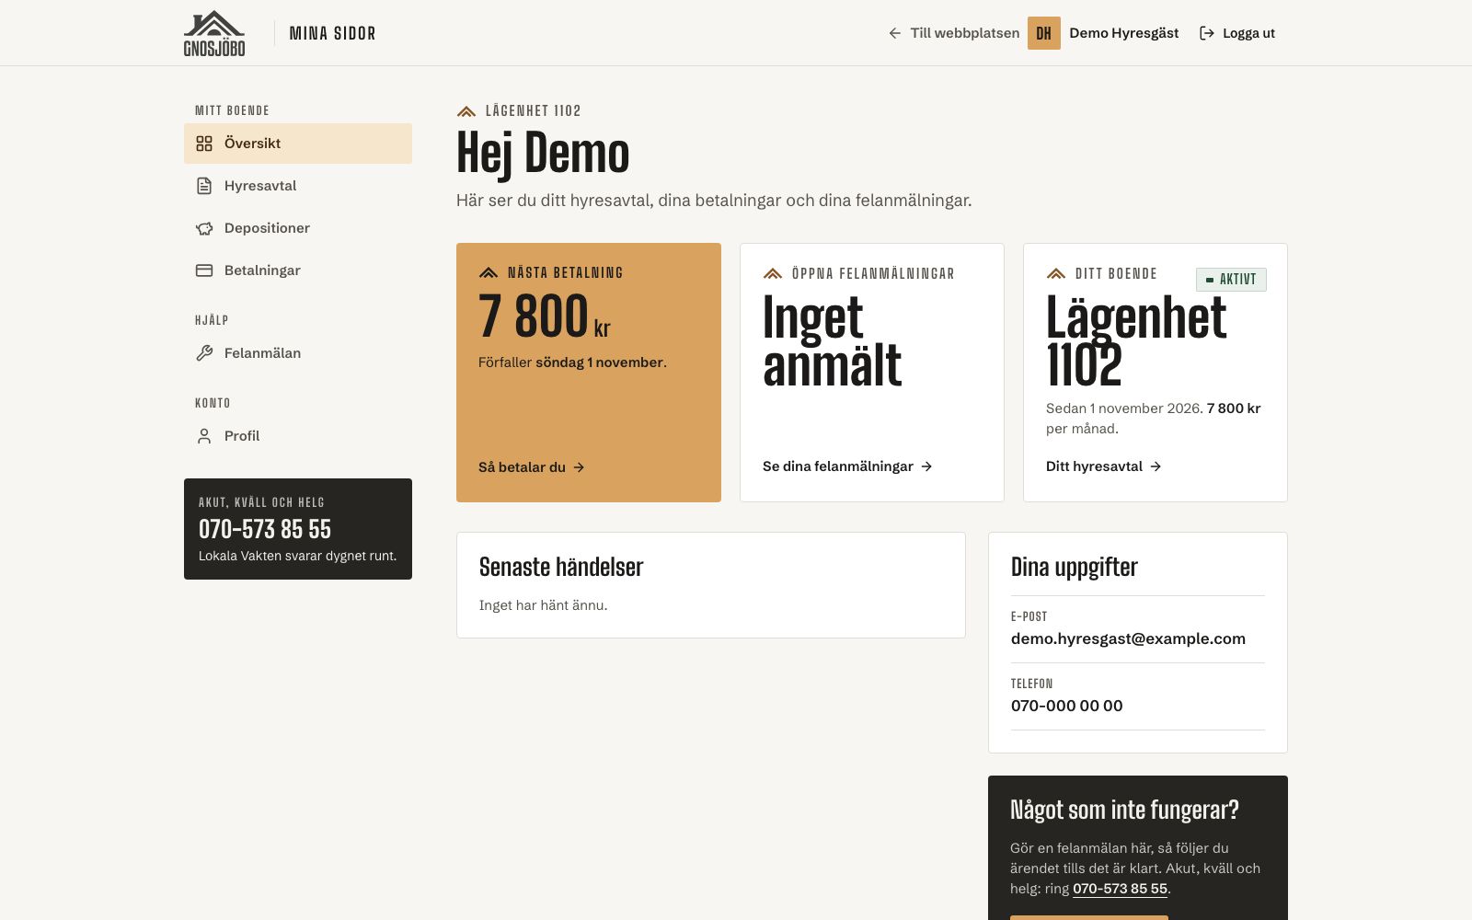Image resolution: width=1472 pixels, height=920 pixels.
Task: Click the back arrow beside Till webbplatsen
Action: (x=895, y=33)
